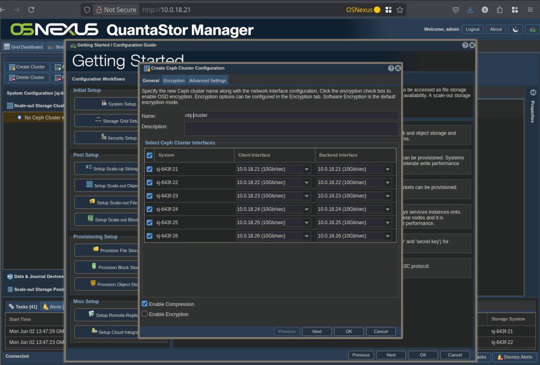540x365 pixels.
Task: Click into the Description text field
Action: pos(291,129)
